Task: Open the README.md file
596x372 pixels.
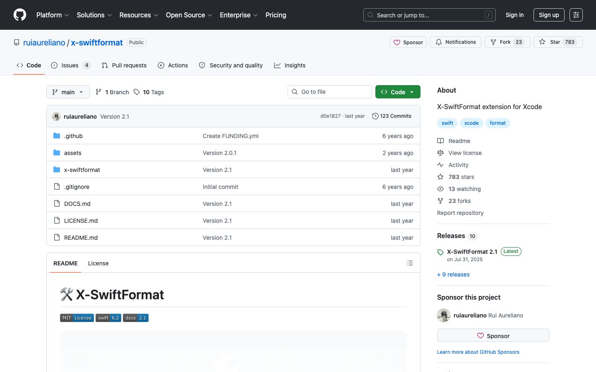Action: click(81, 238)
